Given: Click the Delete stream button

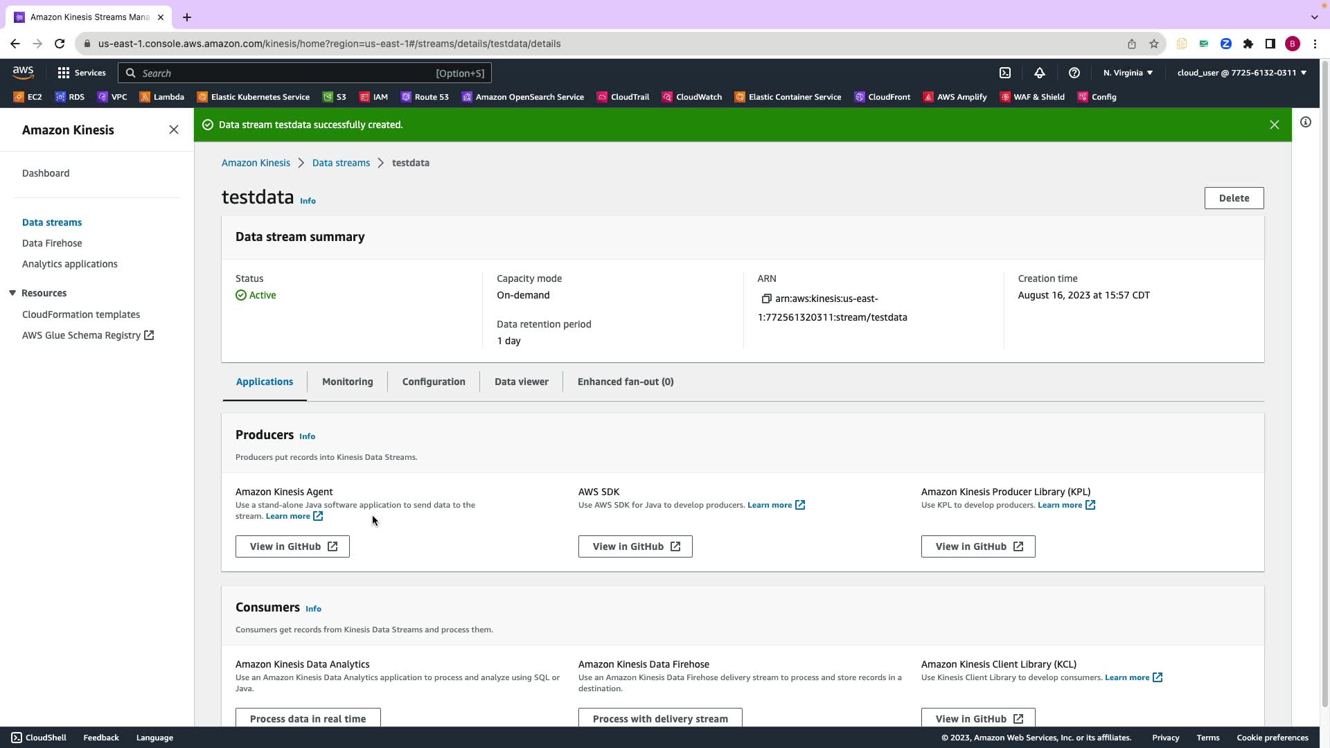Looking at the screenshot, I should point(1234,198).
